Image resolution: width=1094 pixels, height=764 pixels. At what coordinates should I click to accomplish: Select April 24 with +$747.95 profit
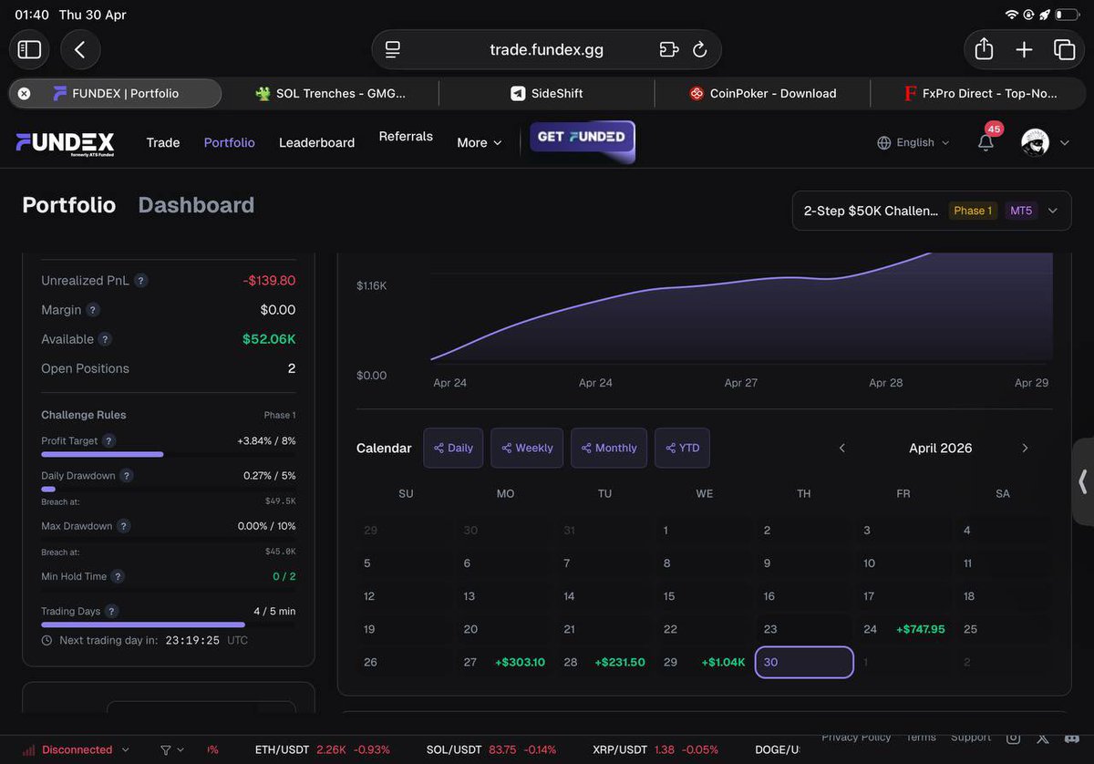click(903, 629)
